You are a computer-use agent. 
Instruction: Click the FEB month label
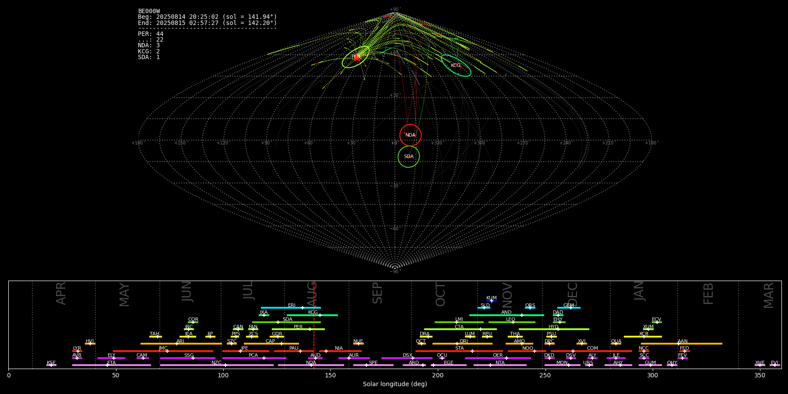708,294
